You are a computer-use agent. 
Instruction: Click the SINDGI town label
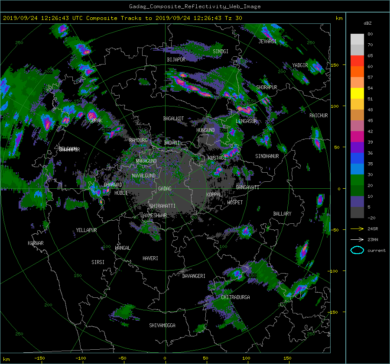pyautogui.click(x=221, y=52)
